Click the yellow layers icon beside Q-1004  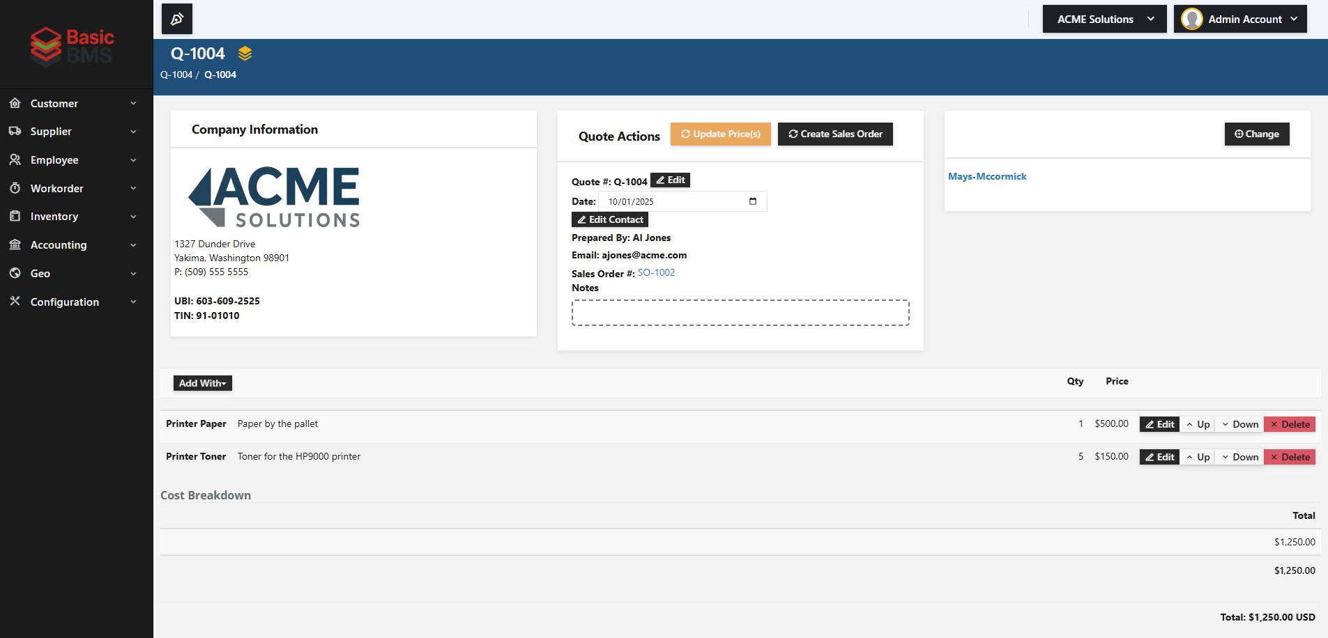click(245, 54)
